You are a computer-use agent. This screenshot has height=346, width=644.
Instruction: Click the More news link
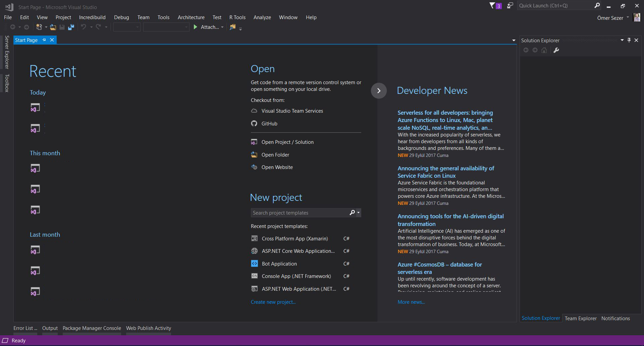(x=411, y=302)
